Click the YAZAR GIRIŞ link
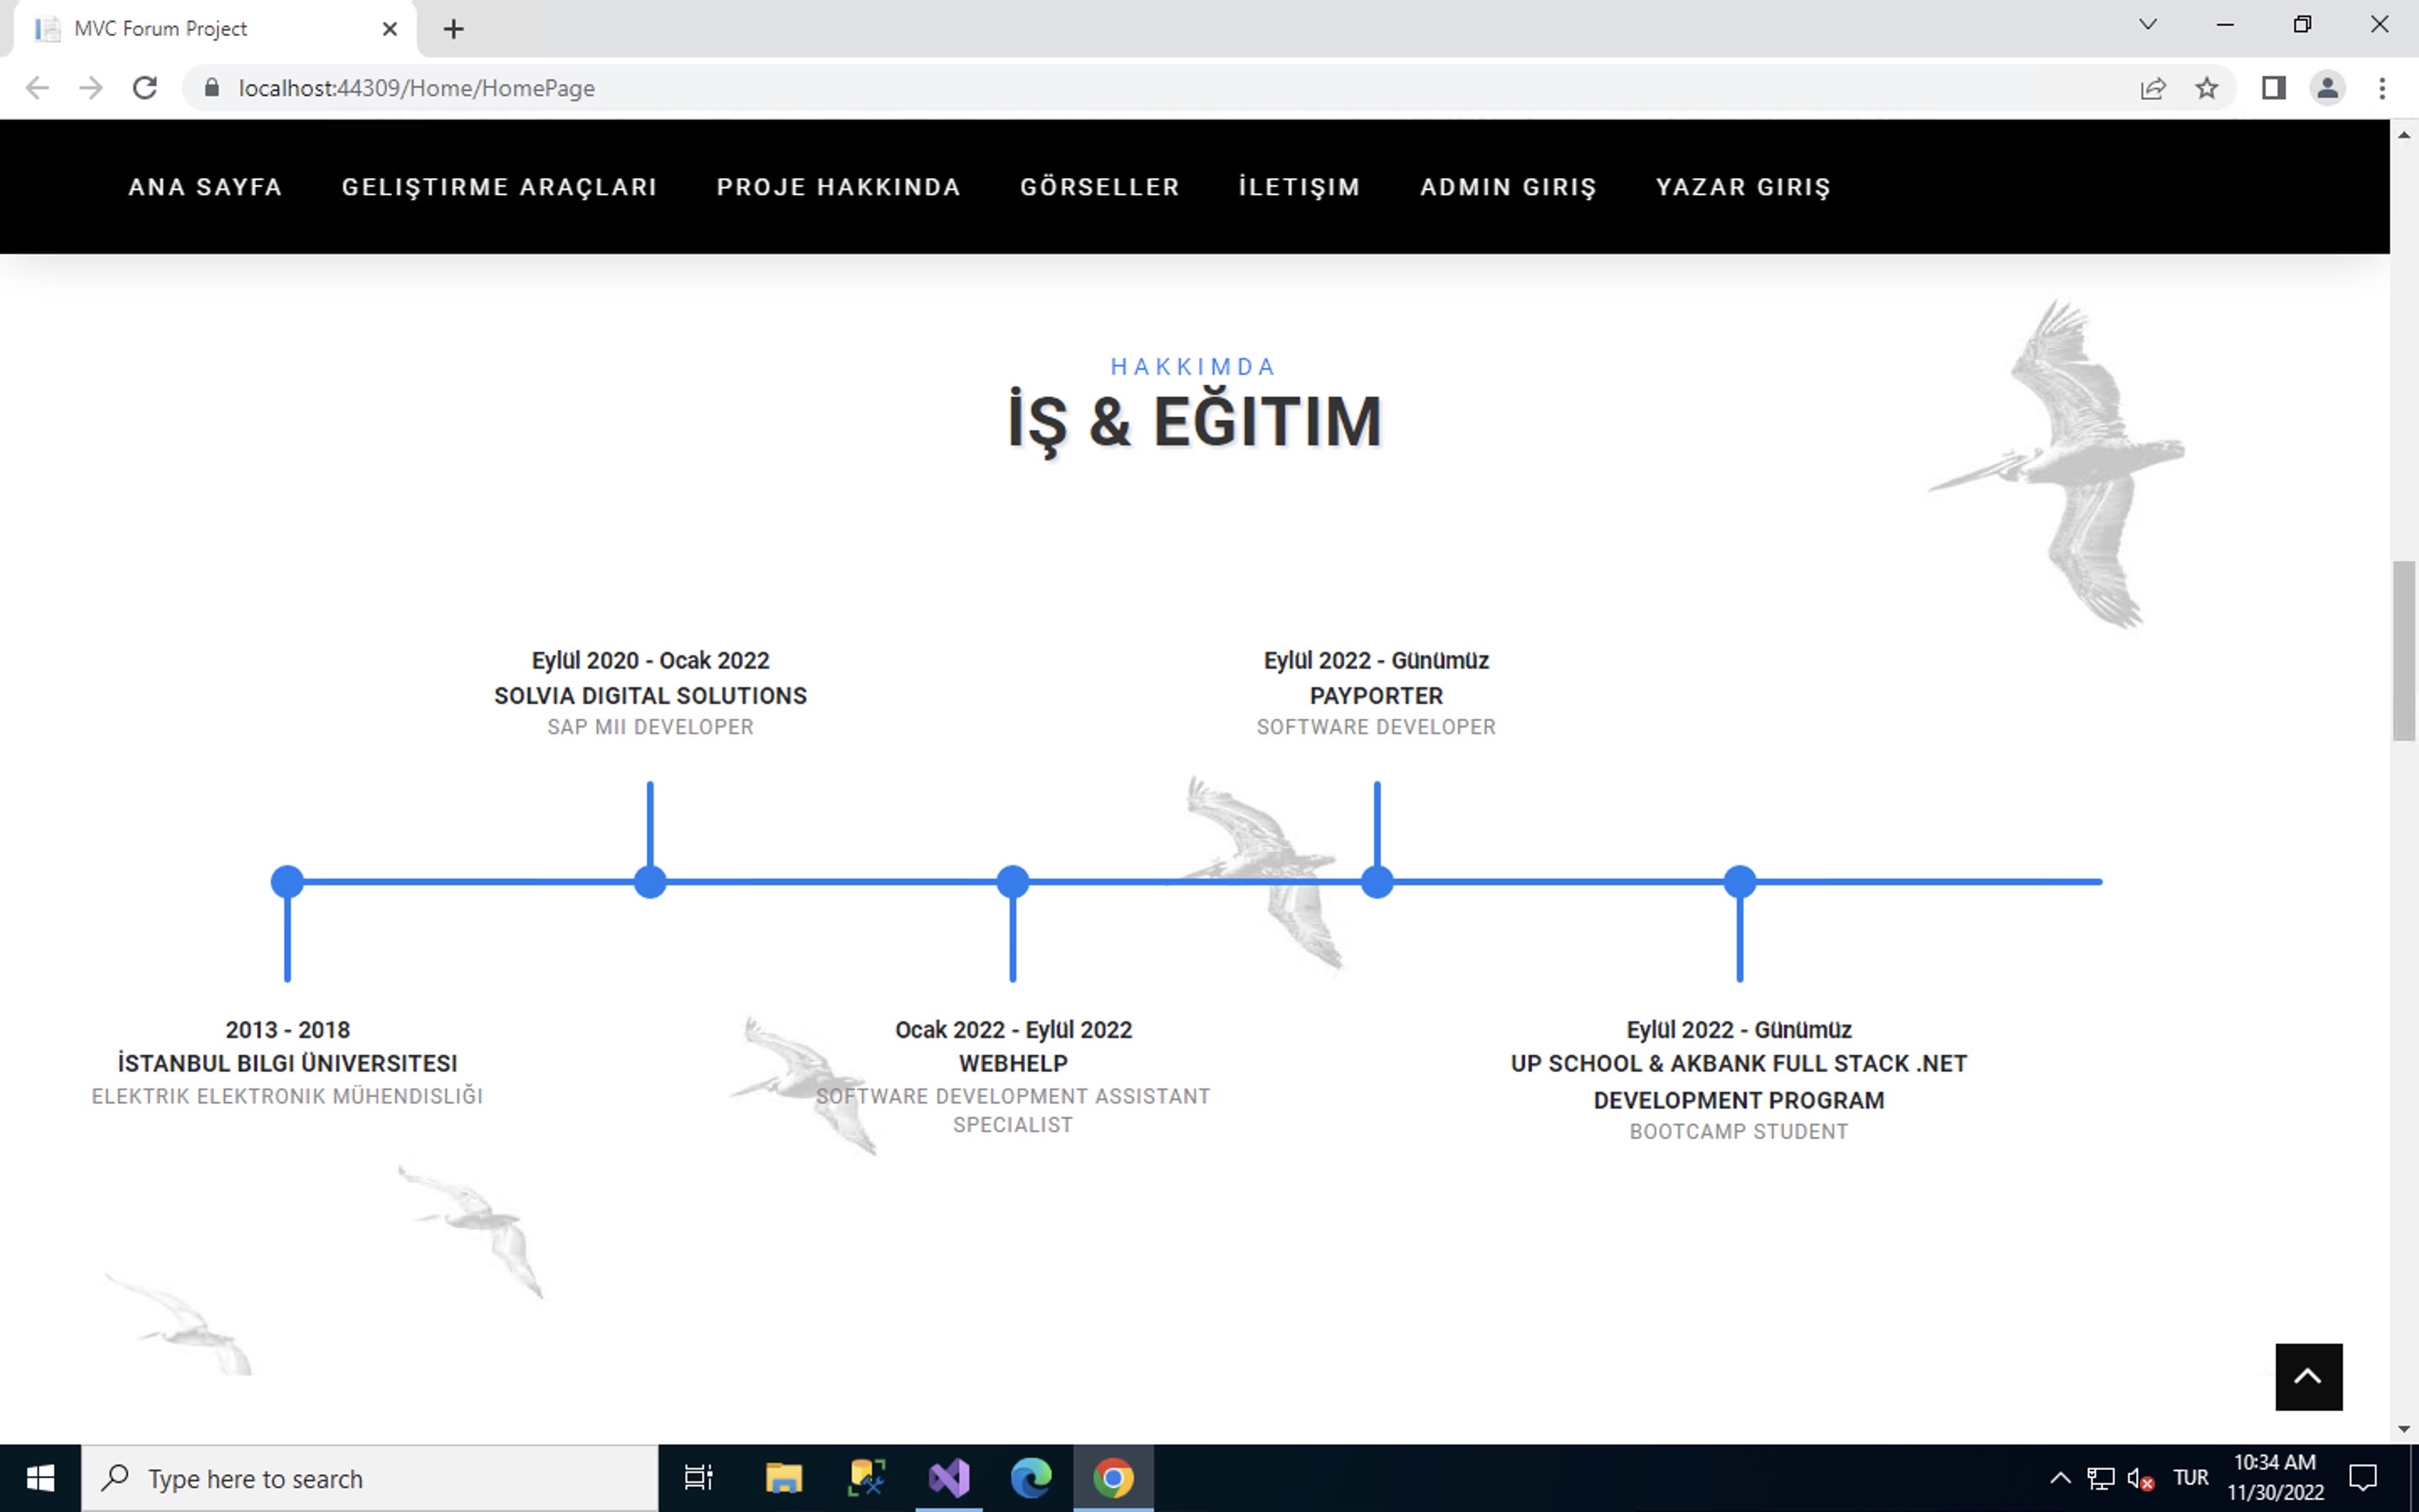2419x1512 pixels. [1744, 186]
